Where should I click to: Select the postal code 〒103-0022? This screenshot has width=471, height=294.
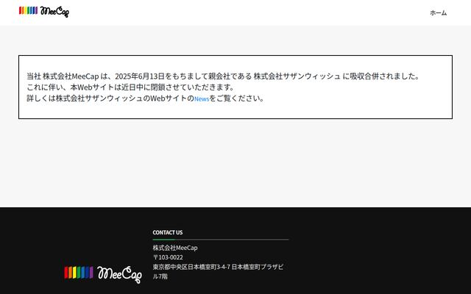point(168,257)
